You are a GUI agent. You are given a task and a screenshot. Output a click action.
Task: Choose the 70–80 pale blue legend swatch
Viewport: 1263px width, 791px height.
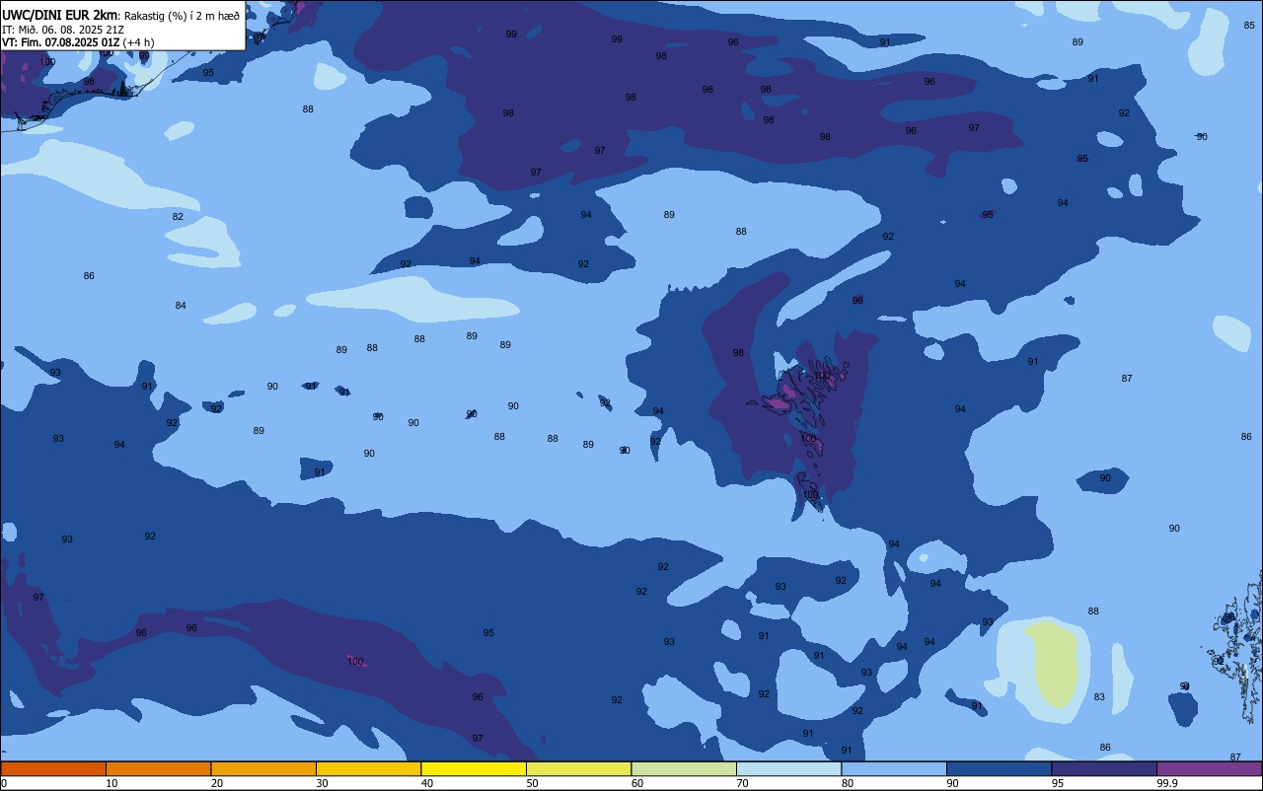click(788, 768)
